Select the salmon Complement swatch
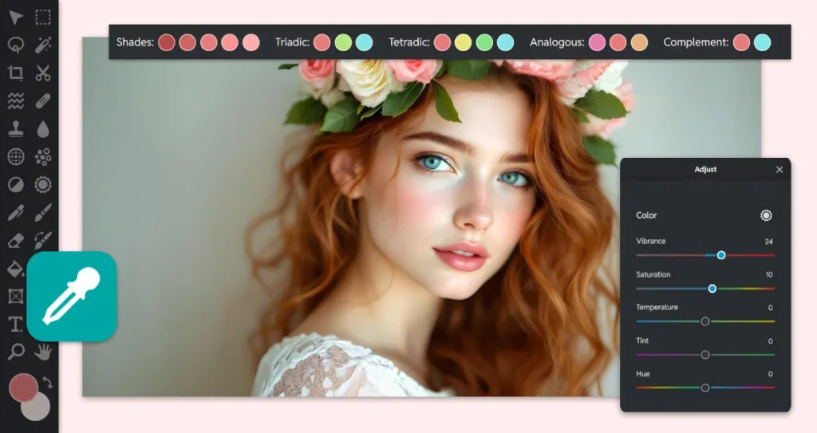Screen dimensions: 817x433 tap(741, 42)
